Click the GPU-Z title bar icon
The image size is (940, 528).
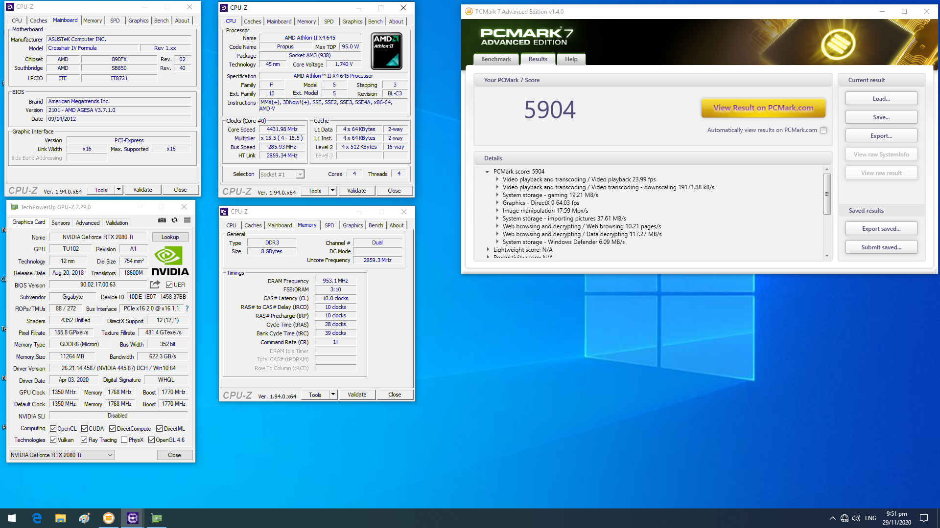click(x=14, y=207)
